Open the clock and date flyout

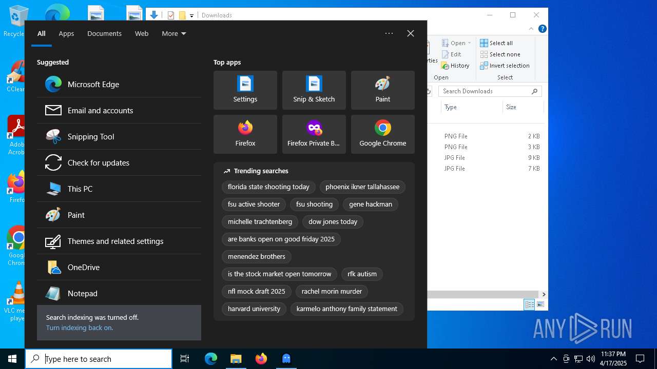click(613, 359)
